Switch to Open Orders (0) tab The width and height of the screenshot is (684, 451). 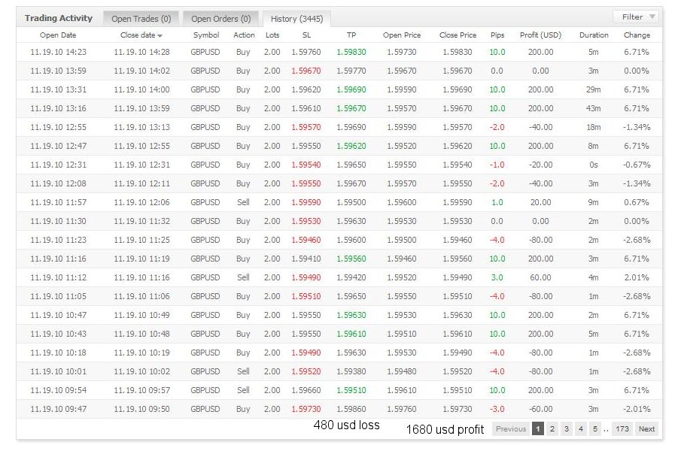pos(220,19)
